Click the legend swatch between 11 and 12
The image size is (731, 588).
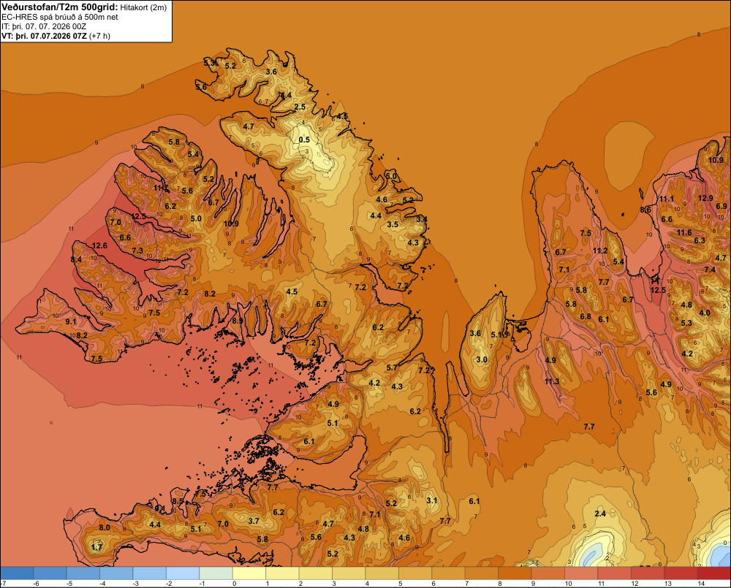click(615, 573)
